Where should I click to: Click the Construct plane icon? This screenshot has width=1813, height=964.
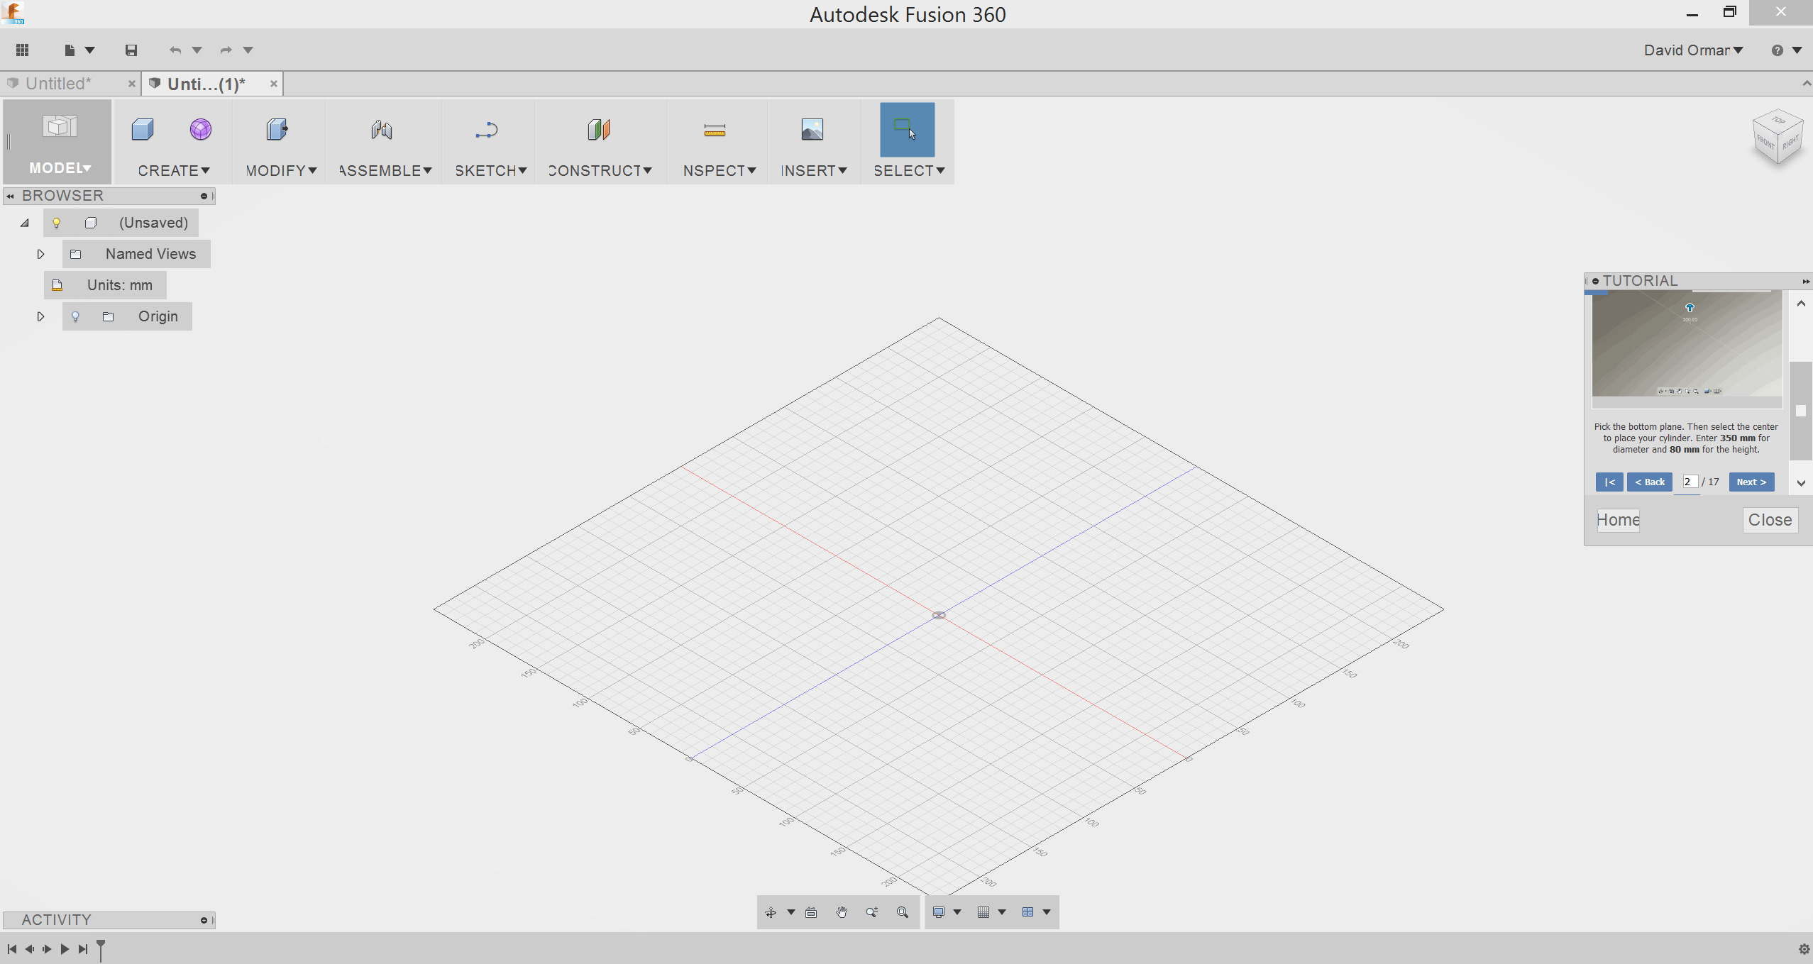click(x=599, y=129)
